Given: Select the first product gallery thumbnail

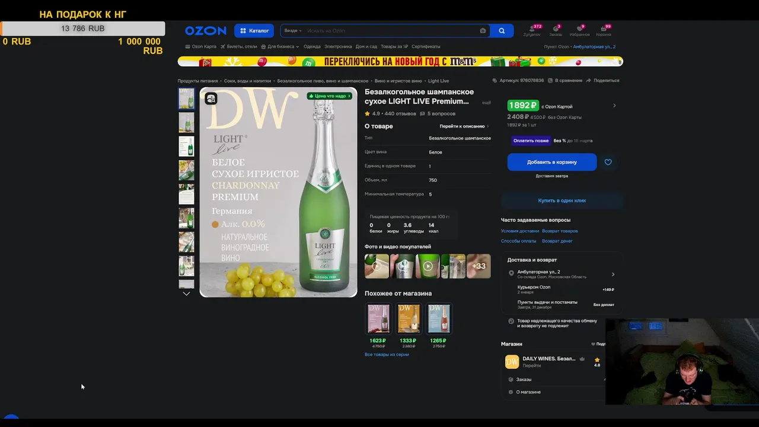Looking at the screenshot, I should (186, 98).
